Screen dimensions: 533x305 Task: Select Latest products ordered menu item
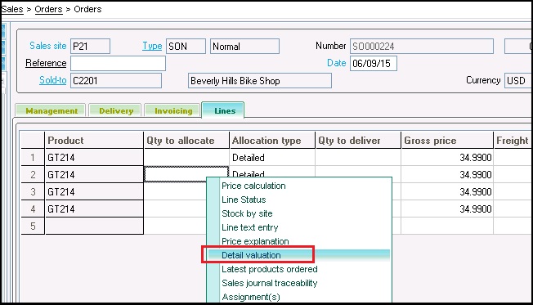pyautogui.click(x=270, y=269)
